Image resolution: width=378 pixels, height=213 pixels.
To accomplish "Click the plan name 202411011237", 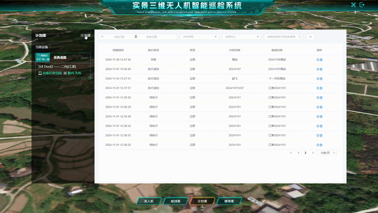I will pyautogui.click(x=235, y=88).
